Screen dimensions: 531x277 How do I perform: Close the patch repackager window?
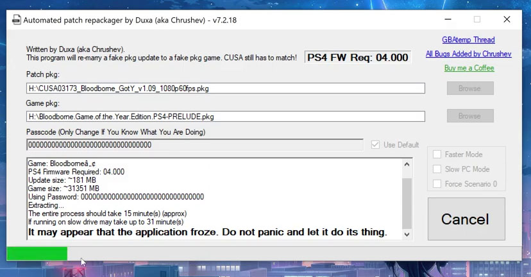[x=507, y=20]
